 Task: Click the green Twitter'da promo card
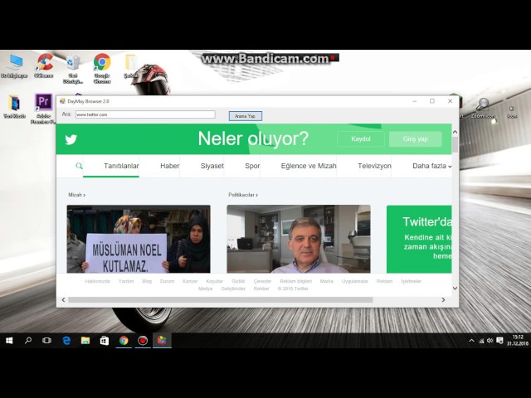tap(419, 239)
